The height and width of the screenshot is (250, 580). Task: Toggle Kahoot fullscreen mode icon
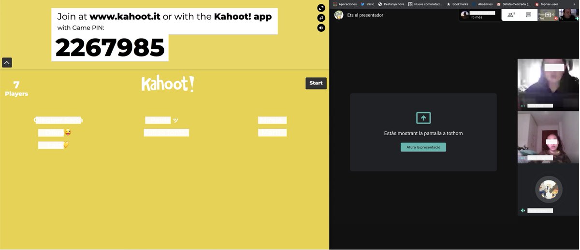pyautogui.click(x=321, y=8)
